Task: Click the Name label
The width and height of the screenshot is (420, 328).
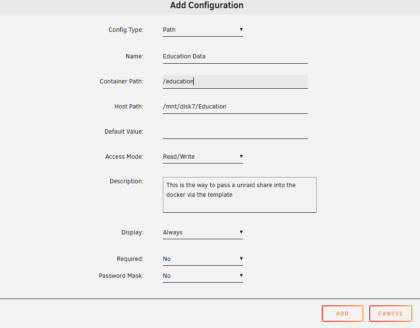Action: [x=134, y=56]
